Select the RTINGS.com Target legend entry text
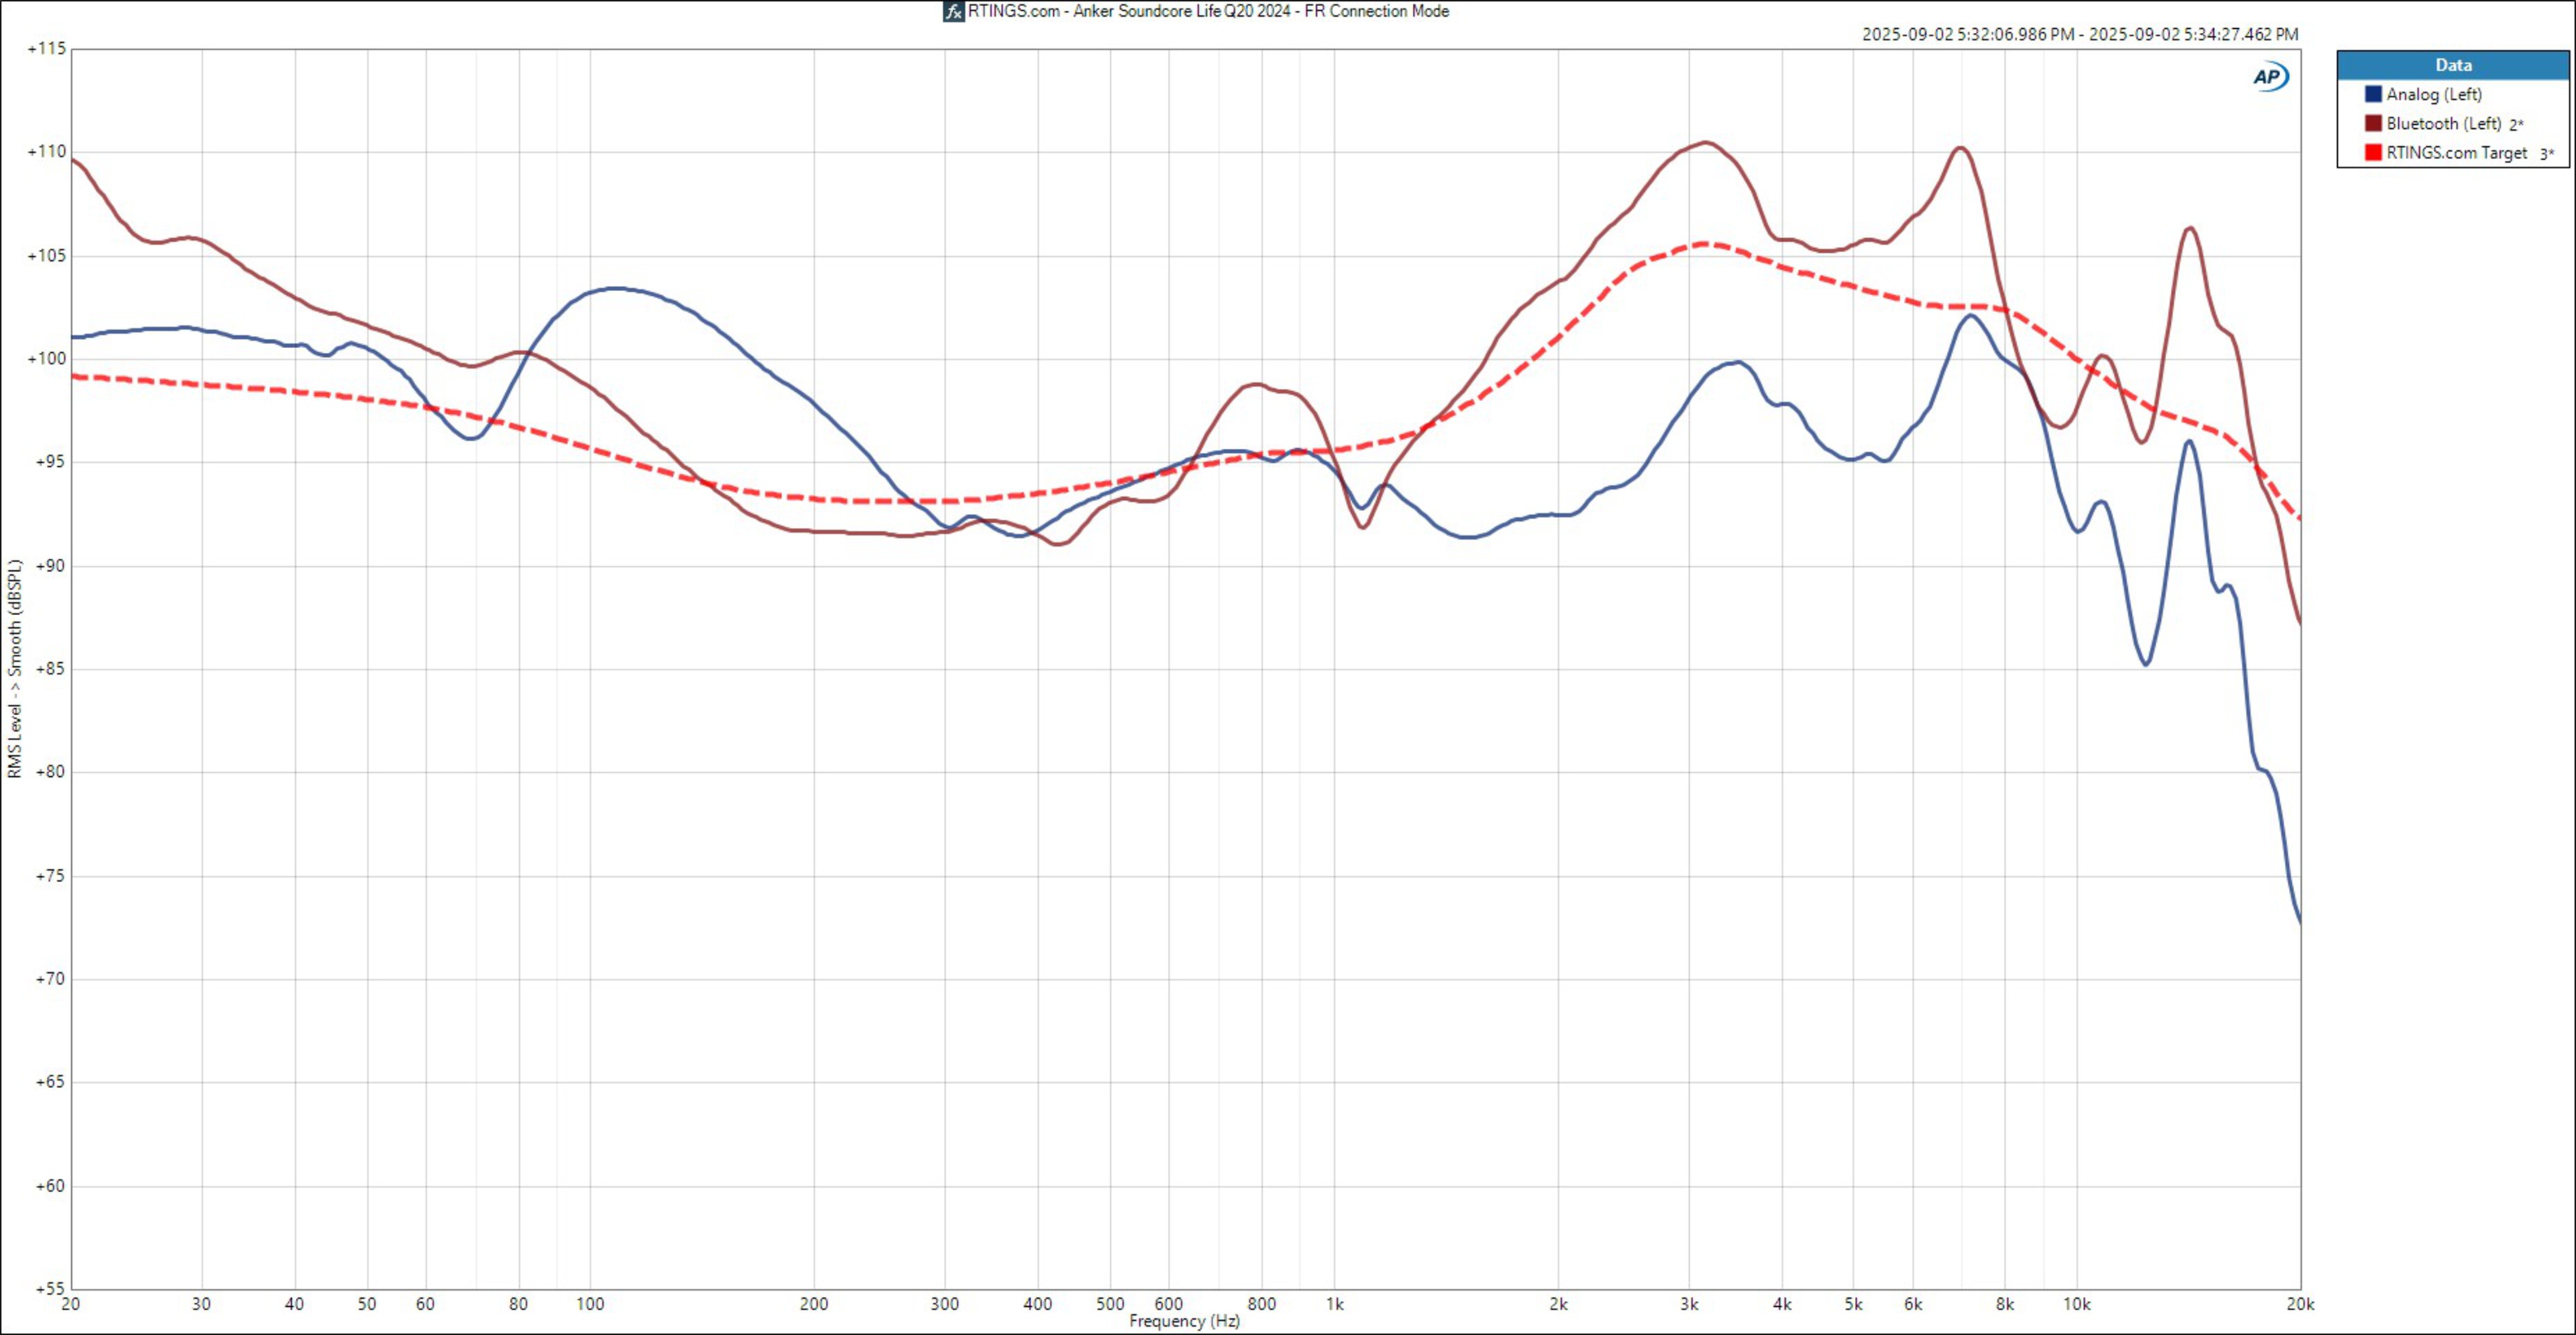The image size is (2576, 1335). tap(2456, 153)
